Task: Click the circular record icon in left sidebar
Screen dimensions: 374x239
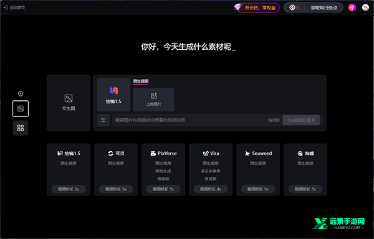Action: tap(21, 93)
